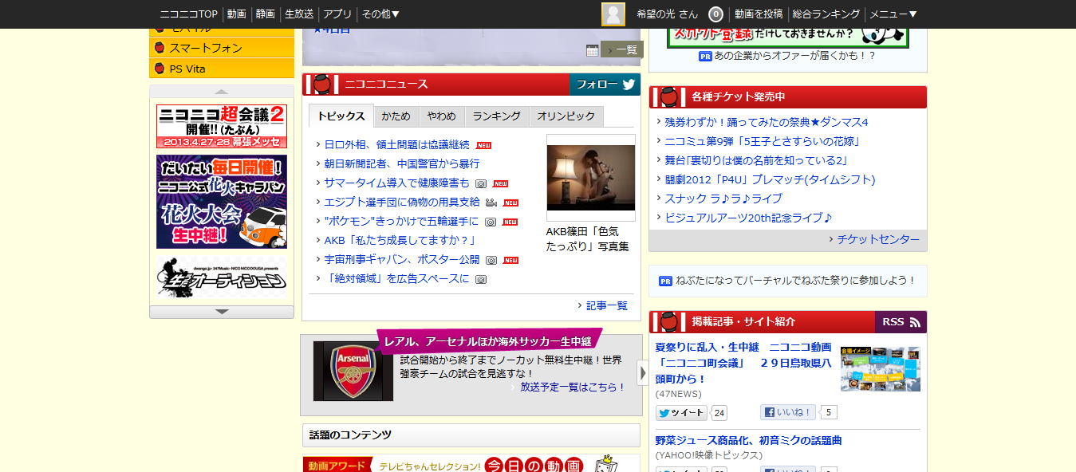
Task: Open the user avatar icon in top bar
Action: pos(613,14)
